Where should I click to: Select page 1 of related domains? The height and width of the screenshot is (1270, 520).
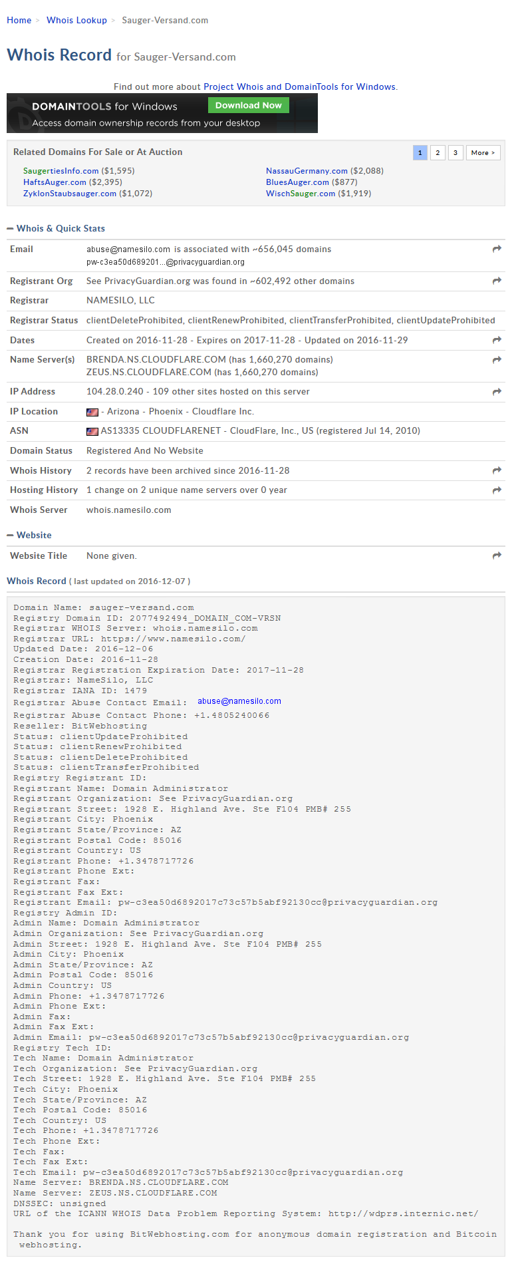(x=420, y=152)
